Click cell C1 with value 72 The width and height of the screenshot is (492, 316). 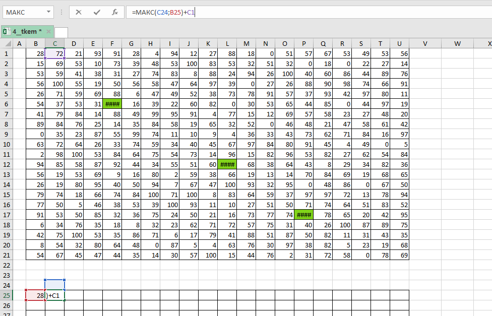click(x=54, y=53)
